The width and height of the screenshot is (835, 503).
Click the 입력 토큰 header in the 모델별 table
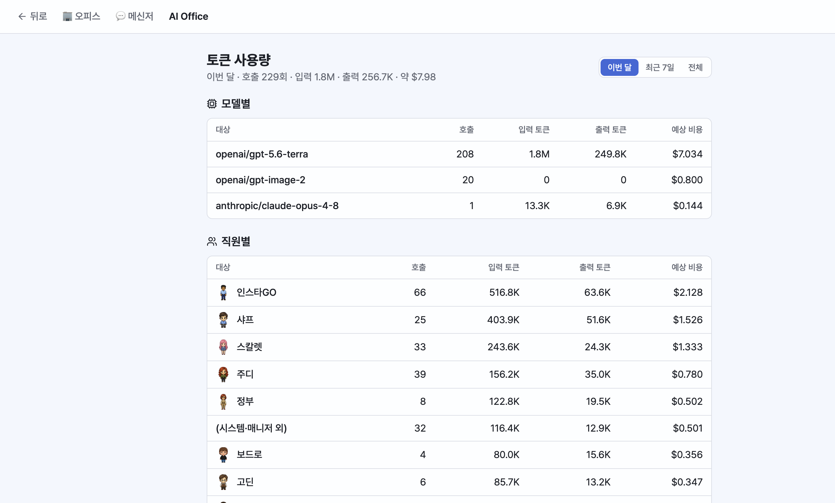point(534,130)
